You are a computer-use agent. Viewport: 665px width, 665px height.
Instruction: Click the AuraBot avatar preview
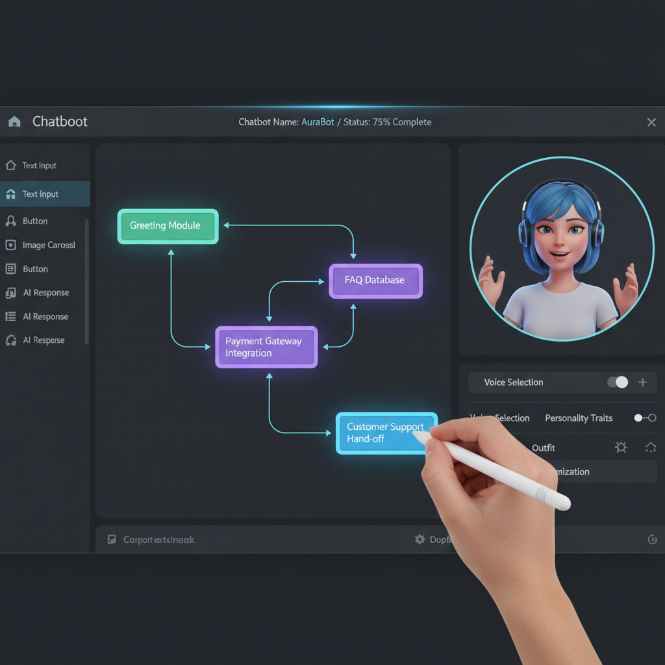coord(562,249)
